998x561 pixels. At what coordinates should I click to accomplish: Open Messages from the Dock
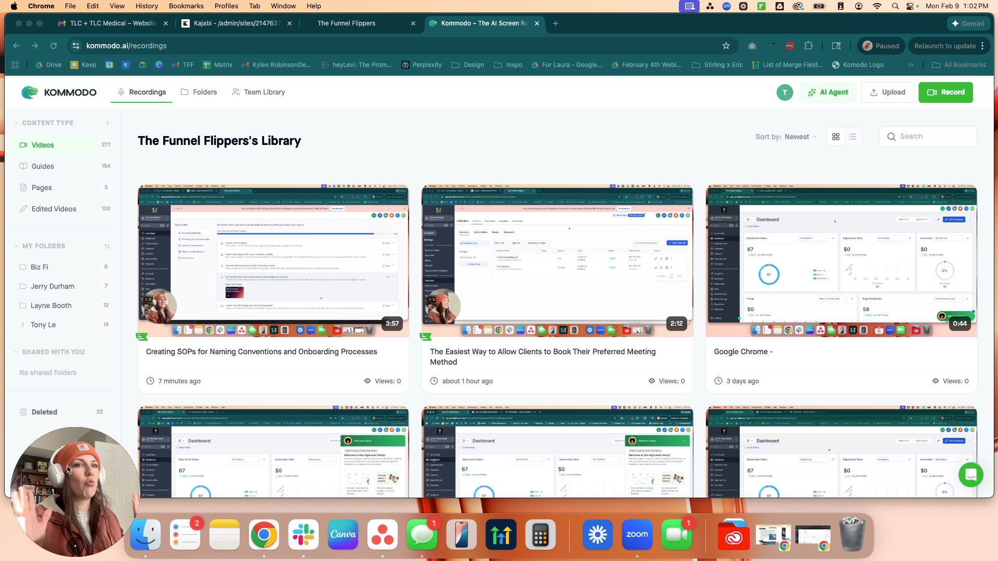coord(422,535)
